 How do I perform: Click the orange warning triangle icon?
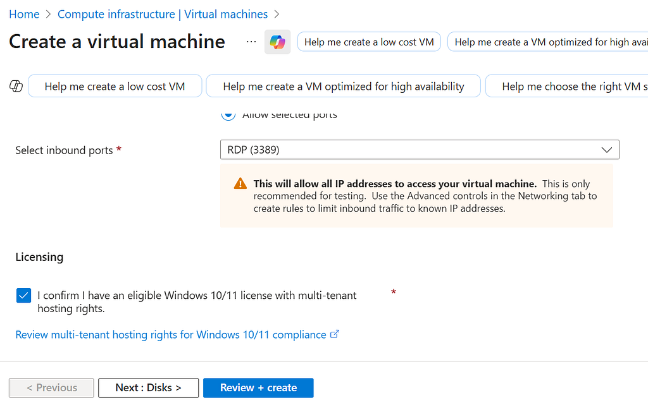pyautogui.click(x=240, y=184)
